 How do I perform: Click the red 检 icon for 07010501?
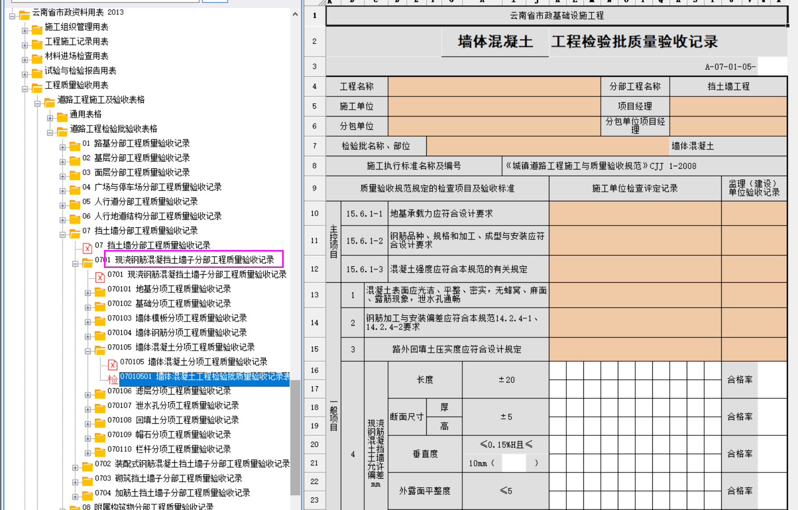(x=112, y=379)
